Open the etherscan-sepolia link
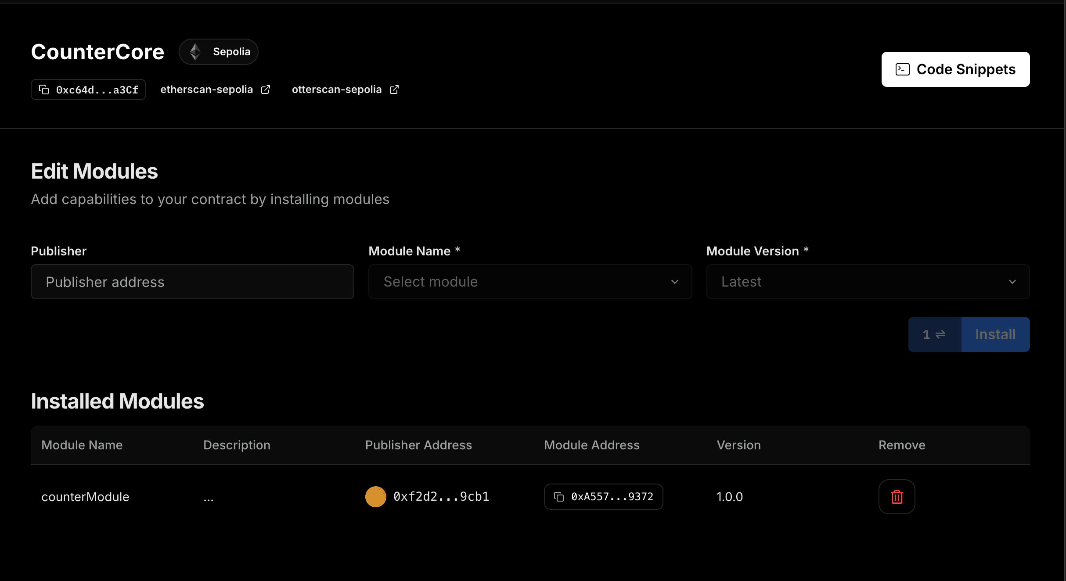This screenshot has height=581, width=1066. (207, 90)
